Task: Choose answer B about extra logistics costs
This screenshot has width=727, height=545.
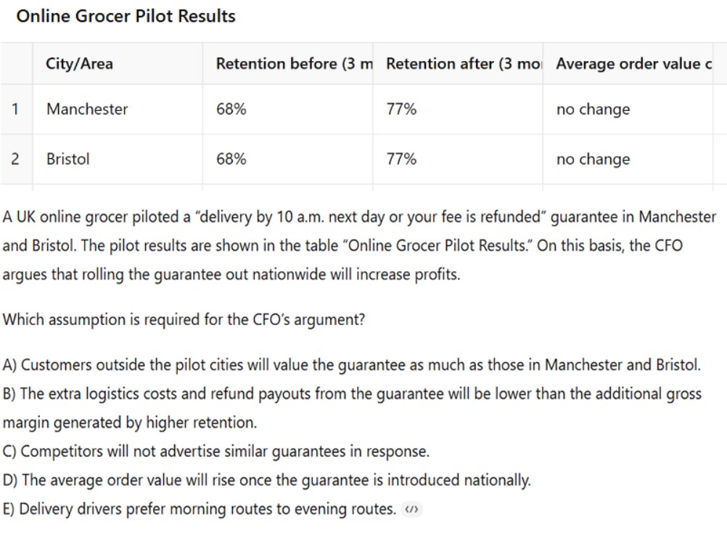Action: [352, 393]
